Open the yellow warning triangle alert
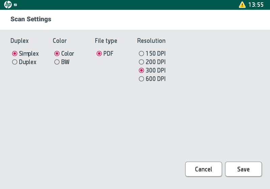 [242, 5]
